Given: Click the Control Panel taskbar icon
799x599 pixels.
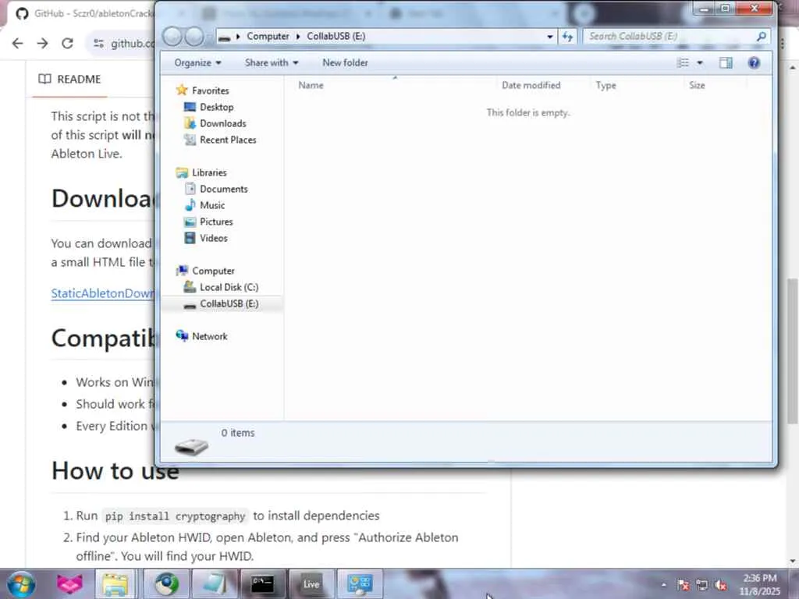Looking at the screenshot, I should (360, 584).
